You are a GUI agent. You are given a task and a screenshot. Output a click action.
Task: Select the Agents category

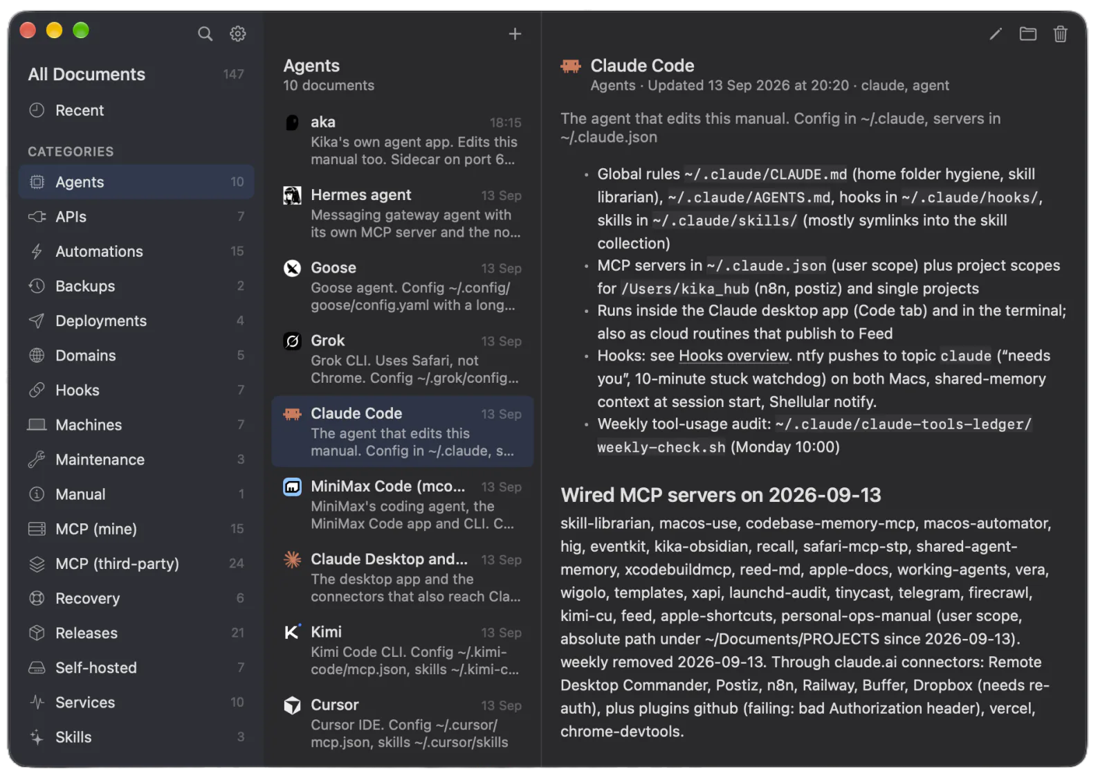click(x=136, y=182)
